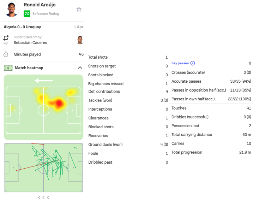Click Ronald Araújo's player avatar

coord(11,9)
